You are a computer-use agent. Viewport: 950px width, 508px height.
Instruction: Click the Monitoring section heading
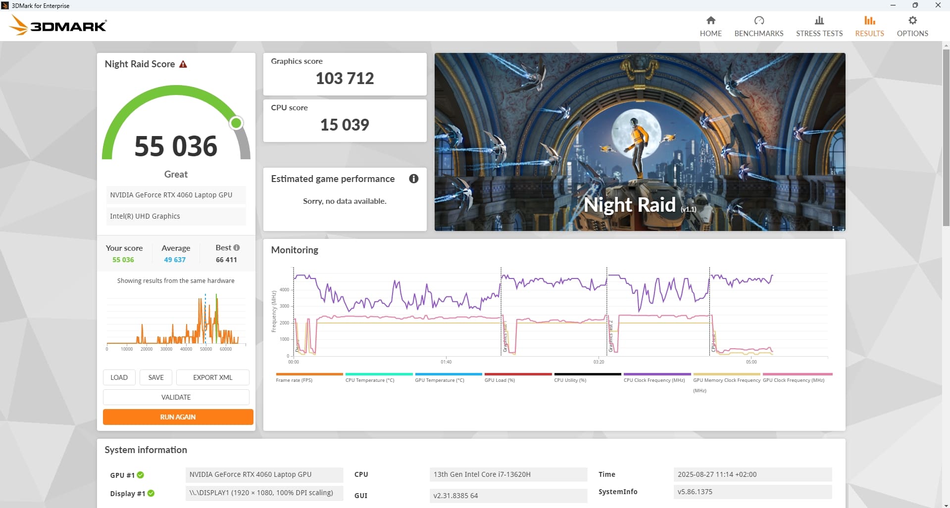295,250
